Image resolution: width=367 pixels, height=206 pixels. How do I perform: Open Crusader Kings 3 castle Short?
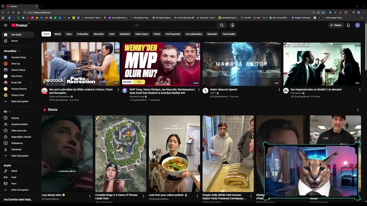coord(121,154)
